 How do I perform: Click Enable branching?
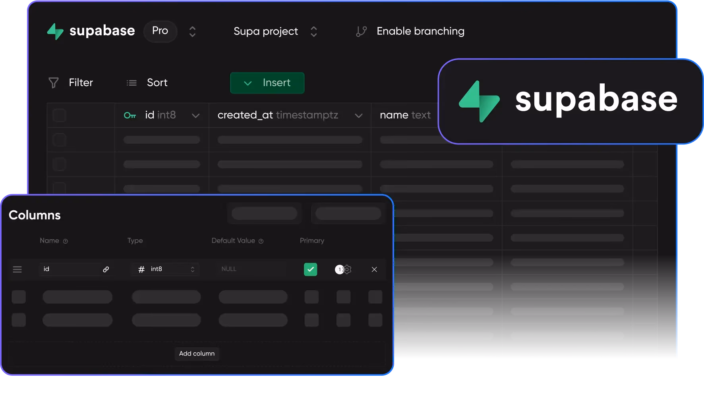point(420,31)
